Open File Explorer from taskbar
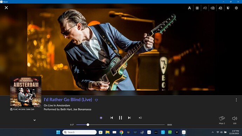 tap(107, 132)
